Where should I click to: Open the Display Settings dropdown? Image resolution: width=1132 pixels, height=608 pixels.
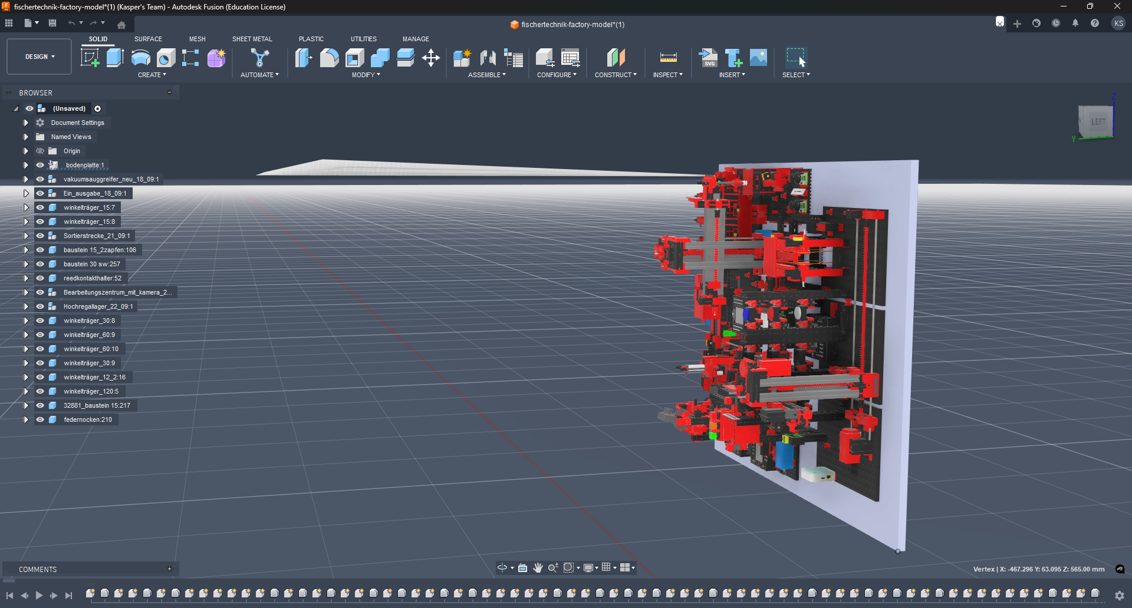coord(591,567)
